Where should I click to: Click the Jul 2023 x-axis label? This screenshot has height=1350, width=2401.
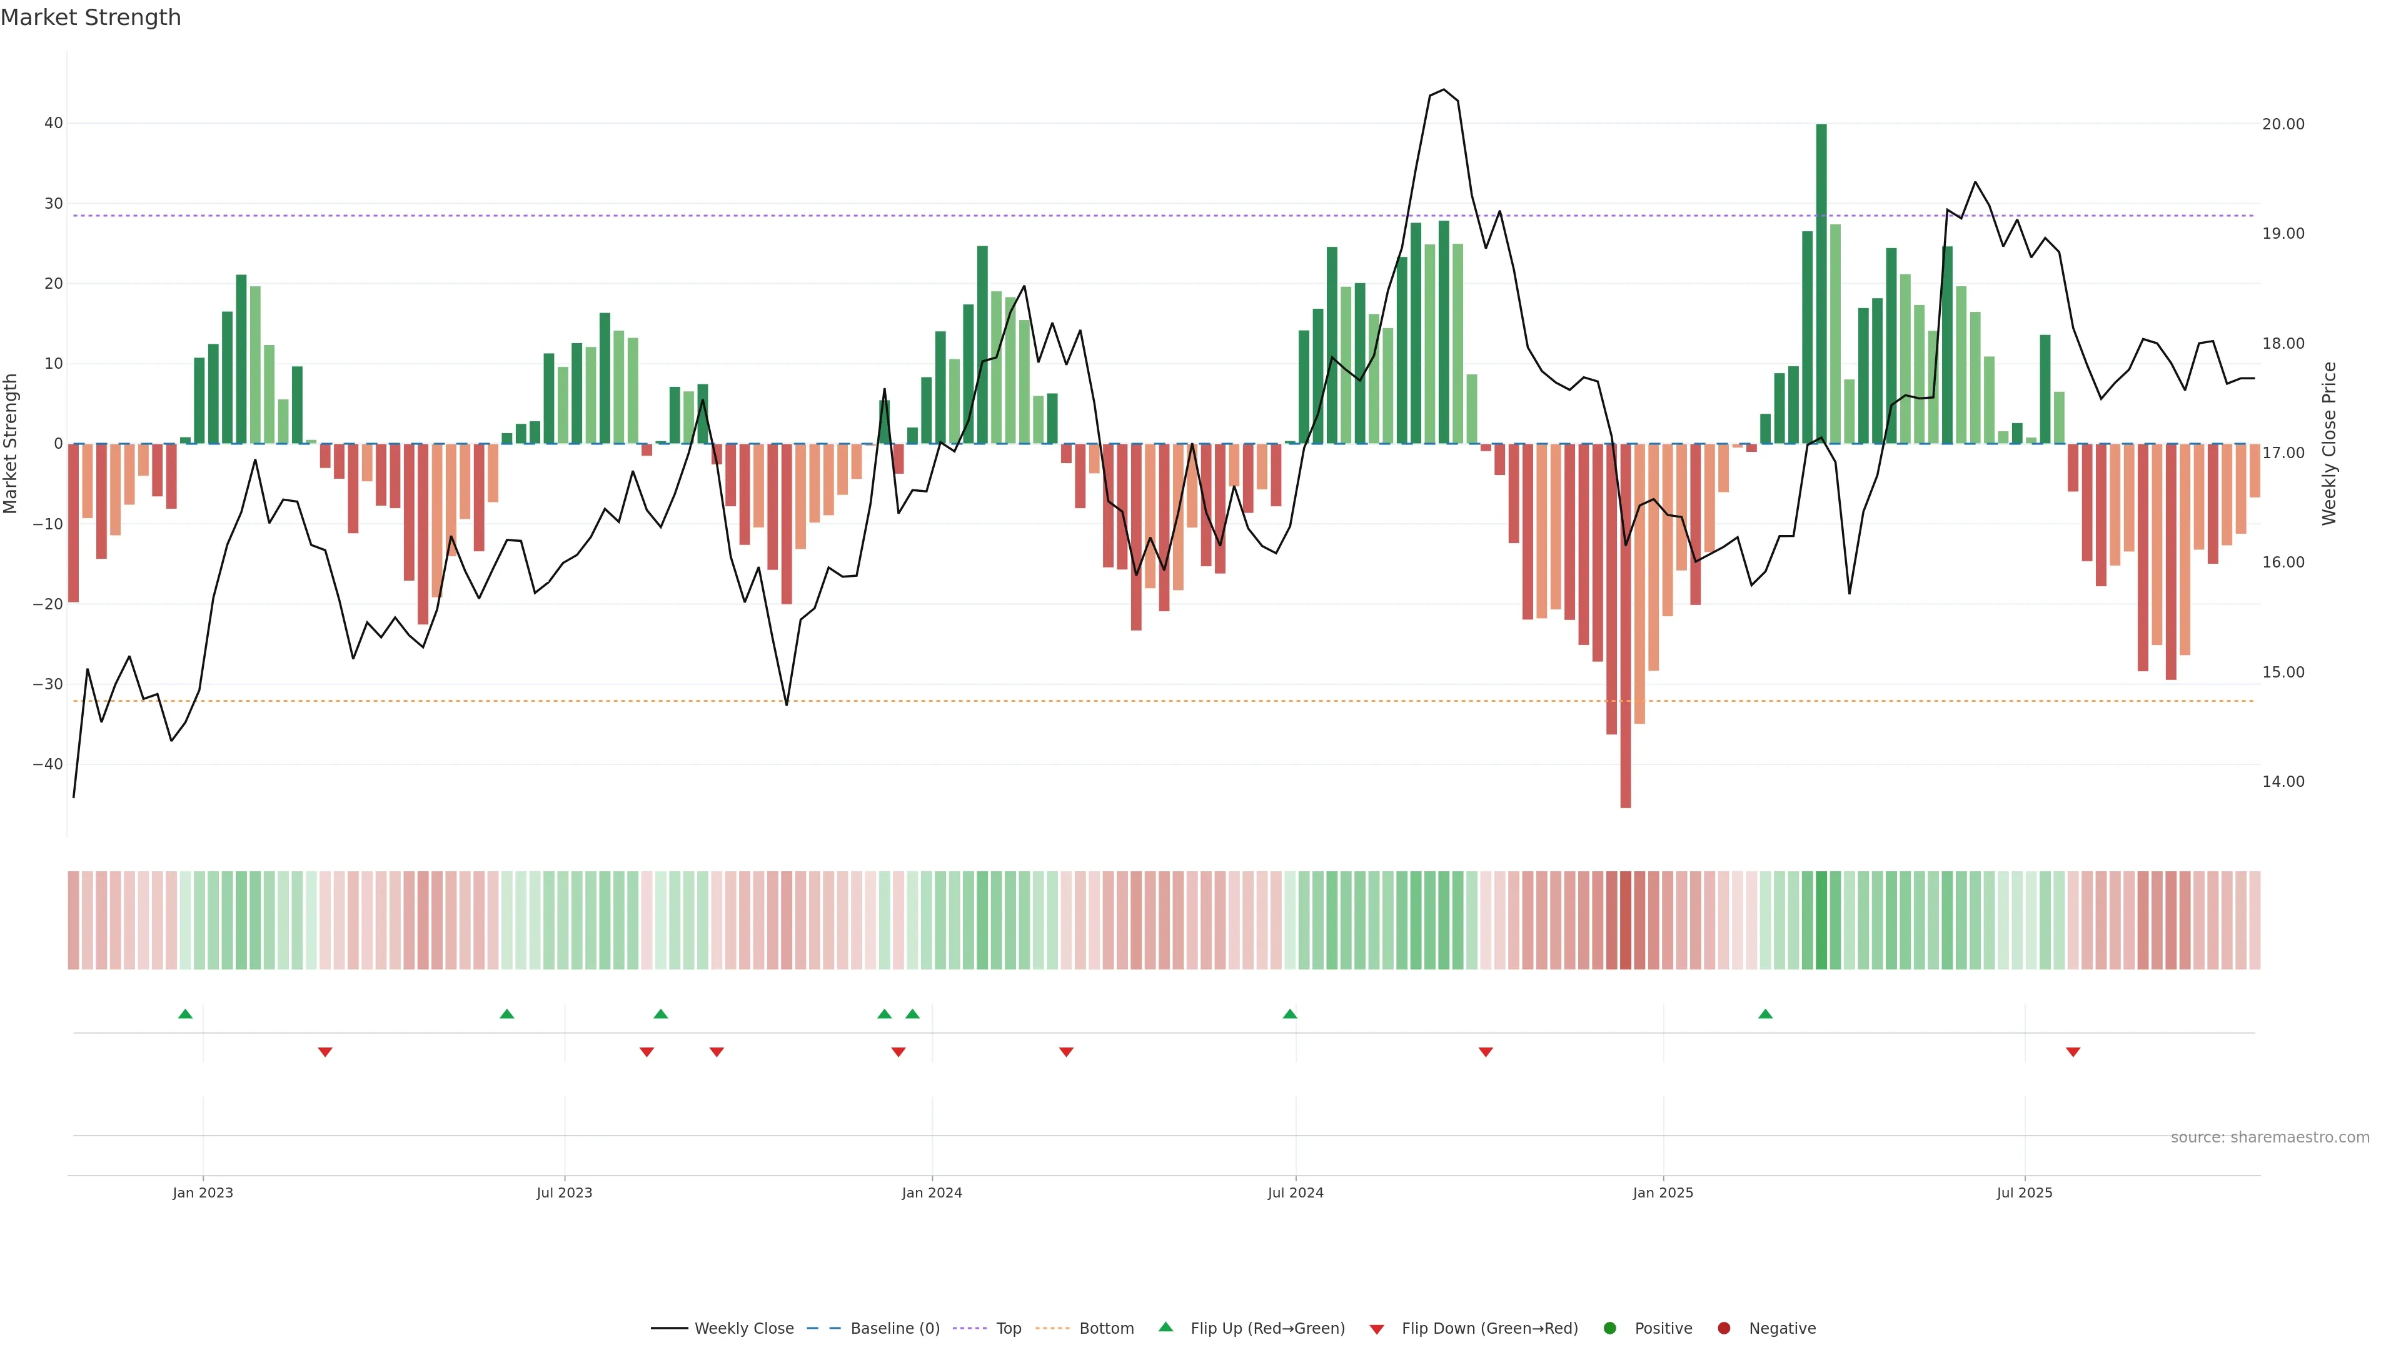[x=564, y=1192]
